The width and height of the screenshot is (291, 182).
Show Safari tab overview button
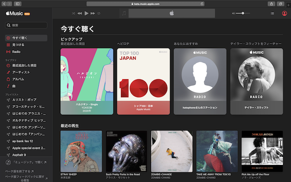[x=280, y=4]
